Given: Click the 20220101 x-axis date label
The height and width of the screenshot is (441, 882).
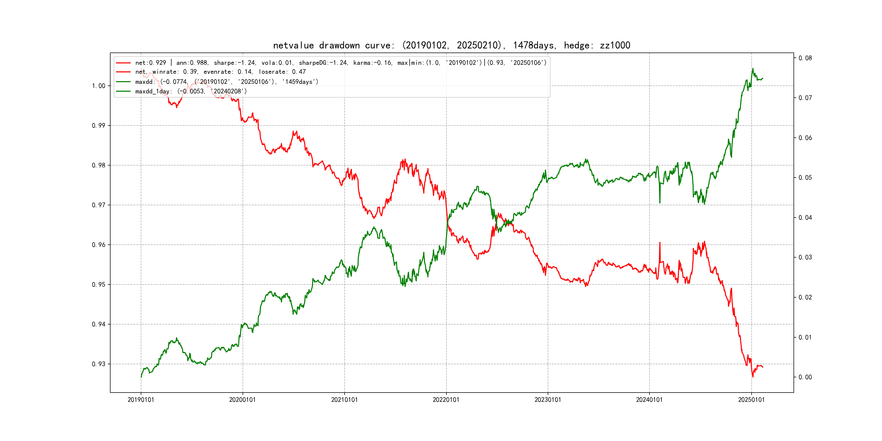Looking at the screenshot, I should click(x=446, y=400).
